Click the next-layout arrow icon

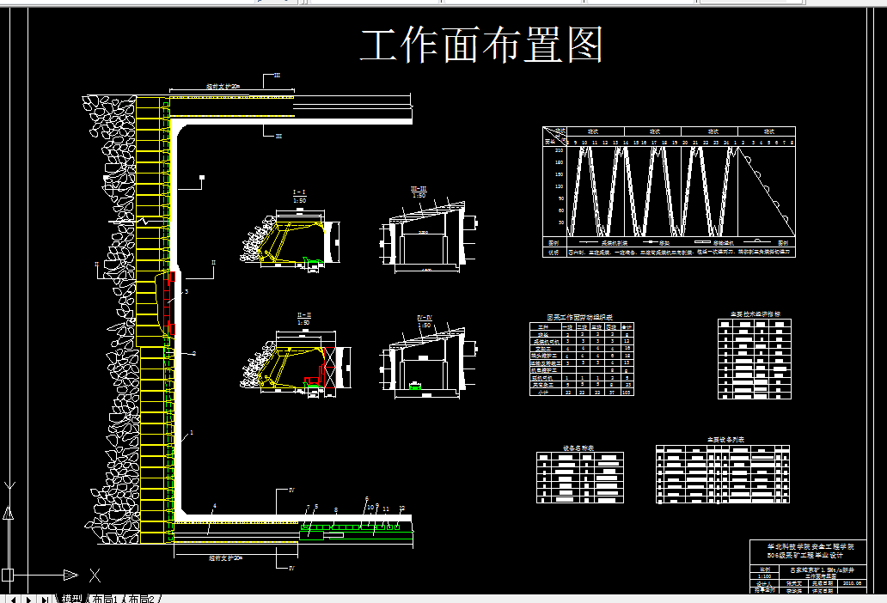28,597
